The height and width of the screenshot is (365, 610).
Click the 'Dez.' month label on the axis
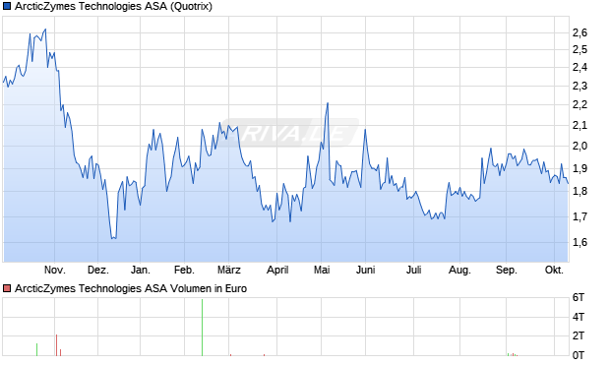[98, 270]
